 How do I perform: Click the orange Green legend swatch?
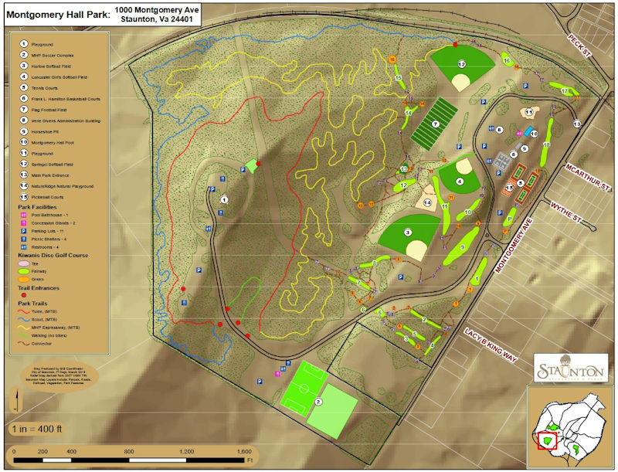coord(24,280)
